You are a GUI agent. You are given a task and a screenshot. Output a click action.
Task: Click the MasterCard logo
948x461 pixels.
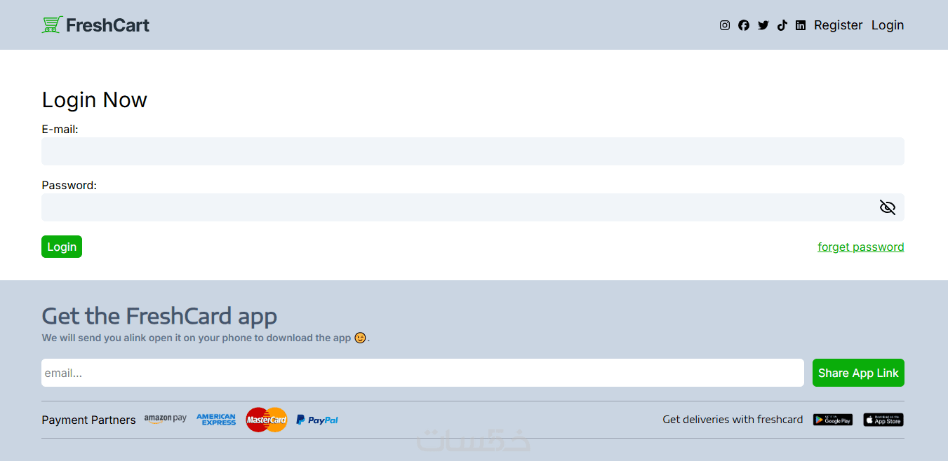click(x=267, y=420)
